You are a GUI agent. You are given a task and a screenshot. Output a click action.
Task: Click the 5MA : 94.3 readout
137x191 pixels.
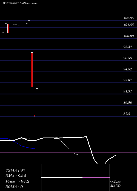(16, 176)
